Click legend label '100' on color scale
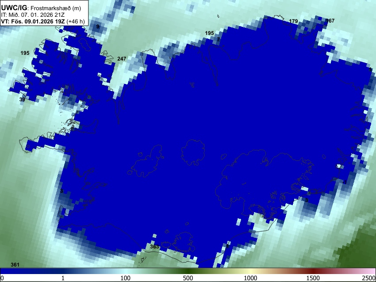The height and width of the screenshot is (282, 376). pyautogui.click(x=126, y=278)
